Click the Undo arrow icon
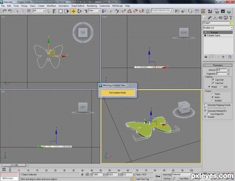This screenshot has width=235, height=181. click(x=4, y=11)
